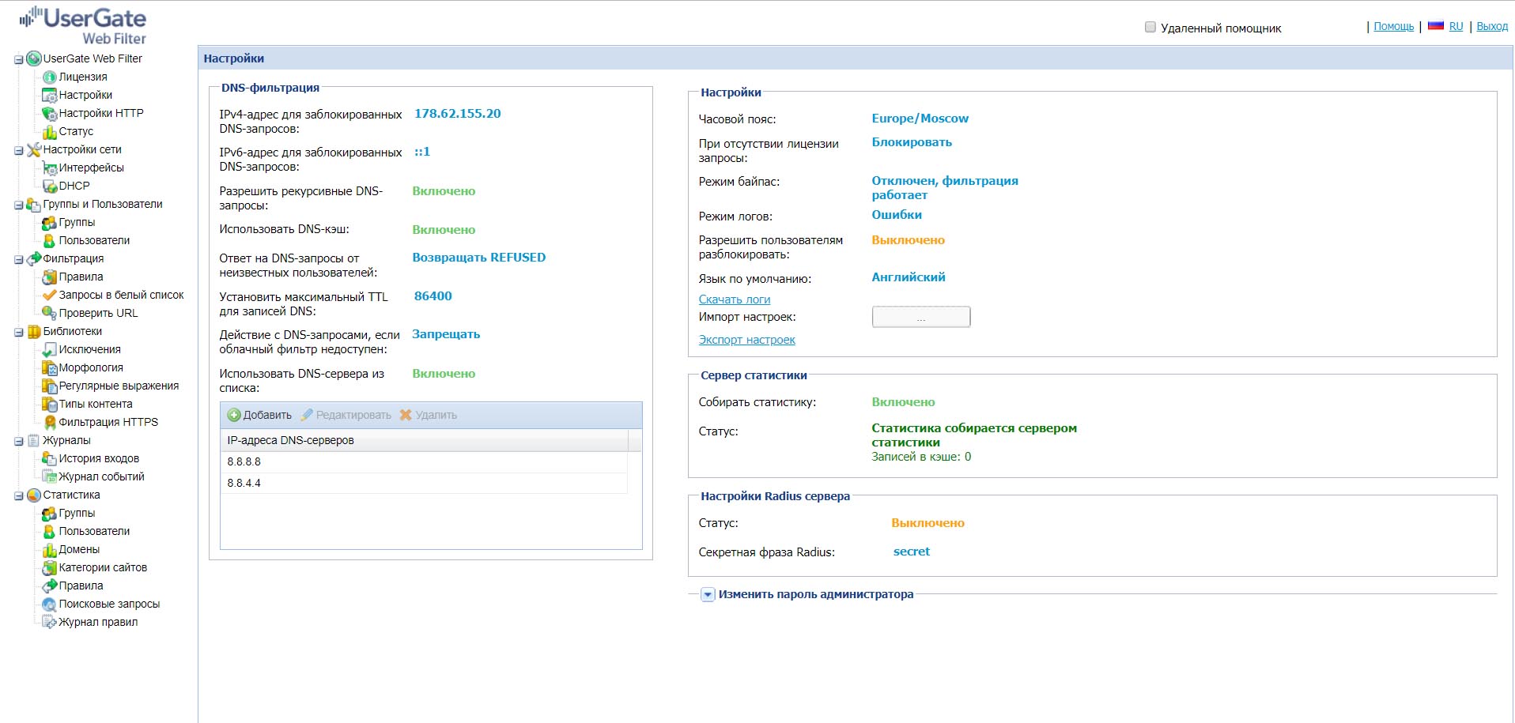
Task: Click the Настройки HTTP icon
Action: pyautogui.click(x=50, y=113)
